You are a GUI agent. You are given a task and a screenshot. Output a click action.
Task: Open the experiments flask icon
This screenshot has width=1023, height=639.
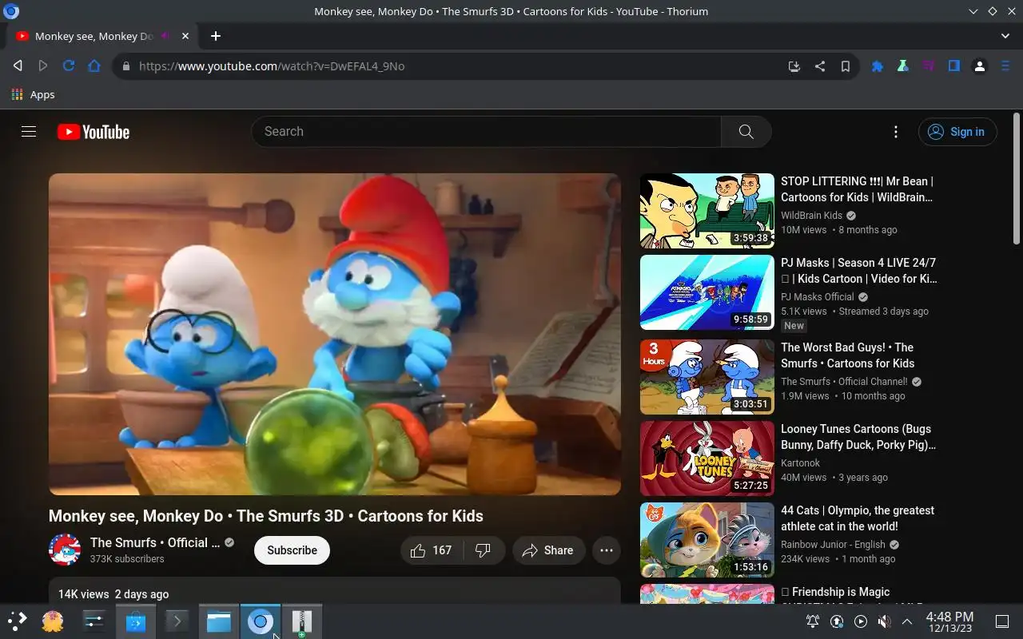pyautogui.click(x=903, y=66)
